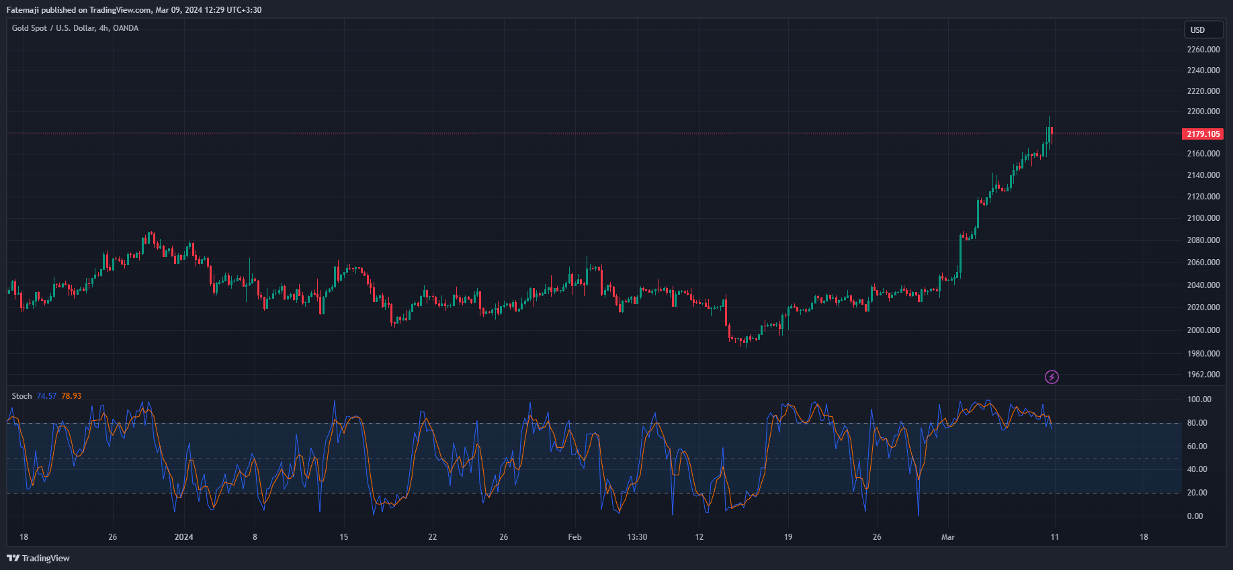The width and height of the screenshot is (1233, 570).
Task: Select the red 2179.105 current price label
Action: pyautogui.click(x=1203, y=134)
